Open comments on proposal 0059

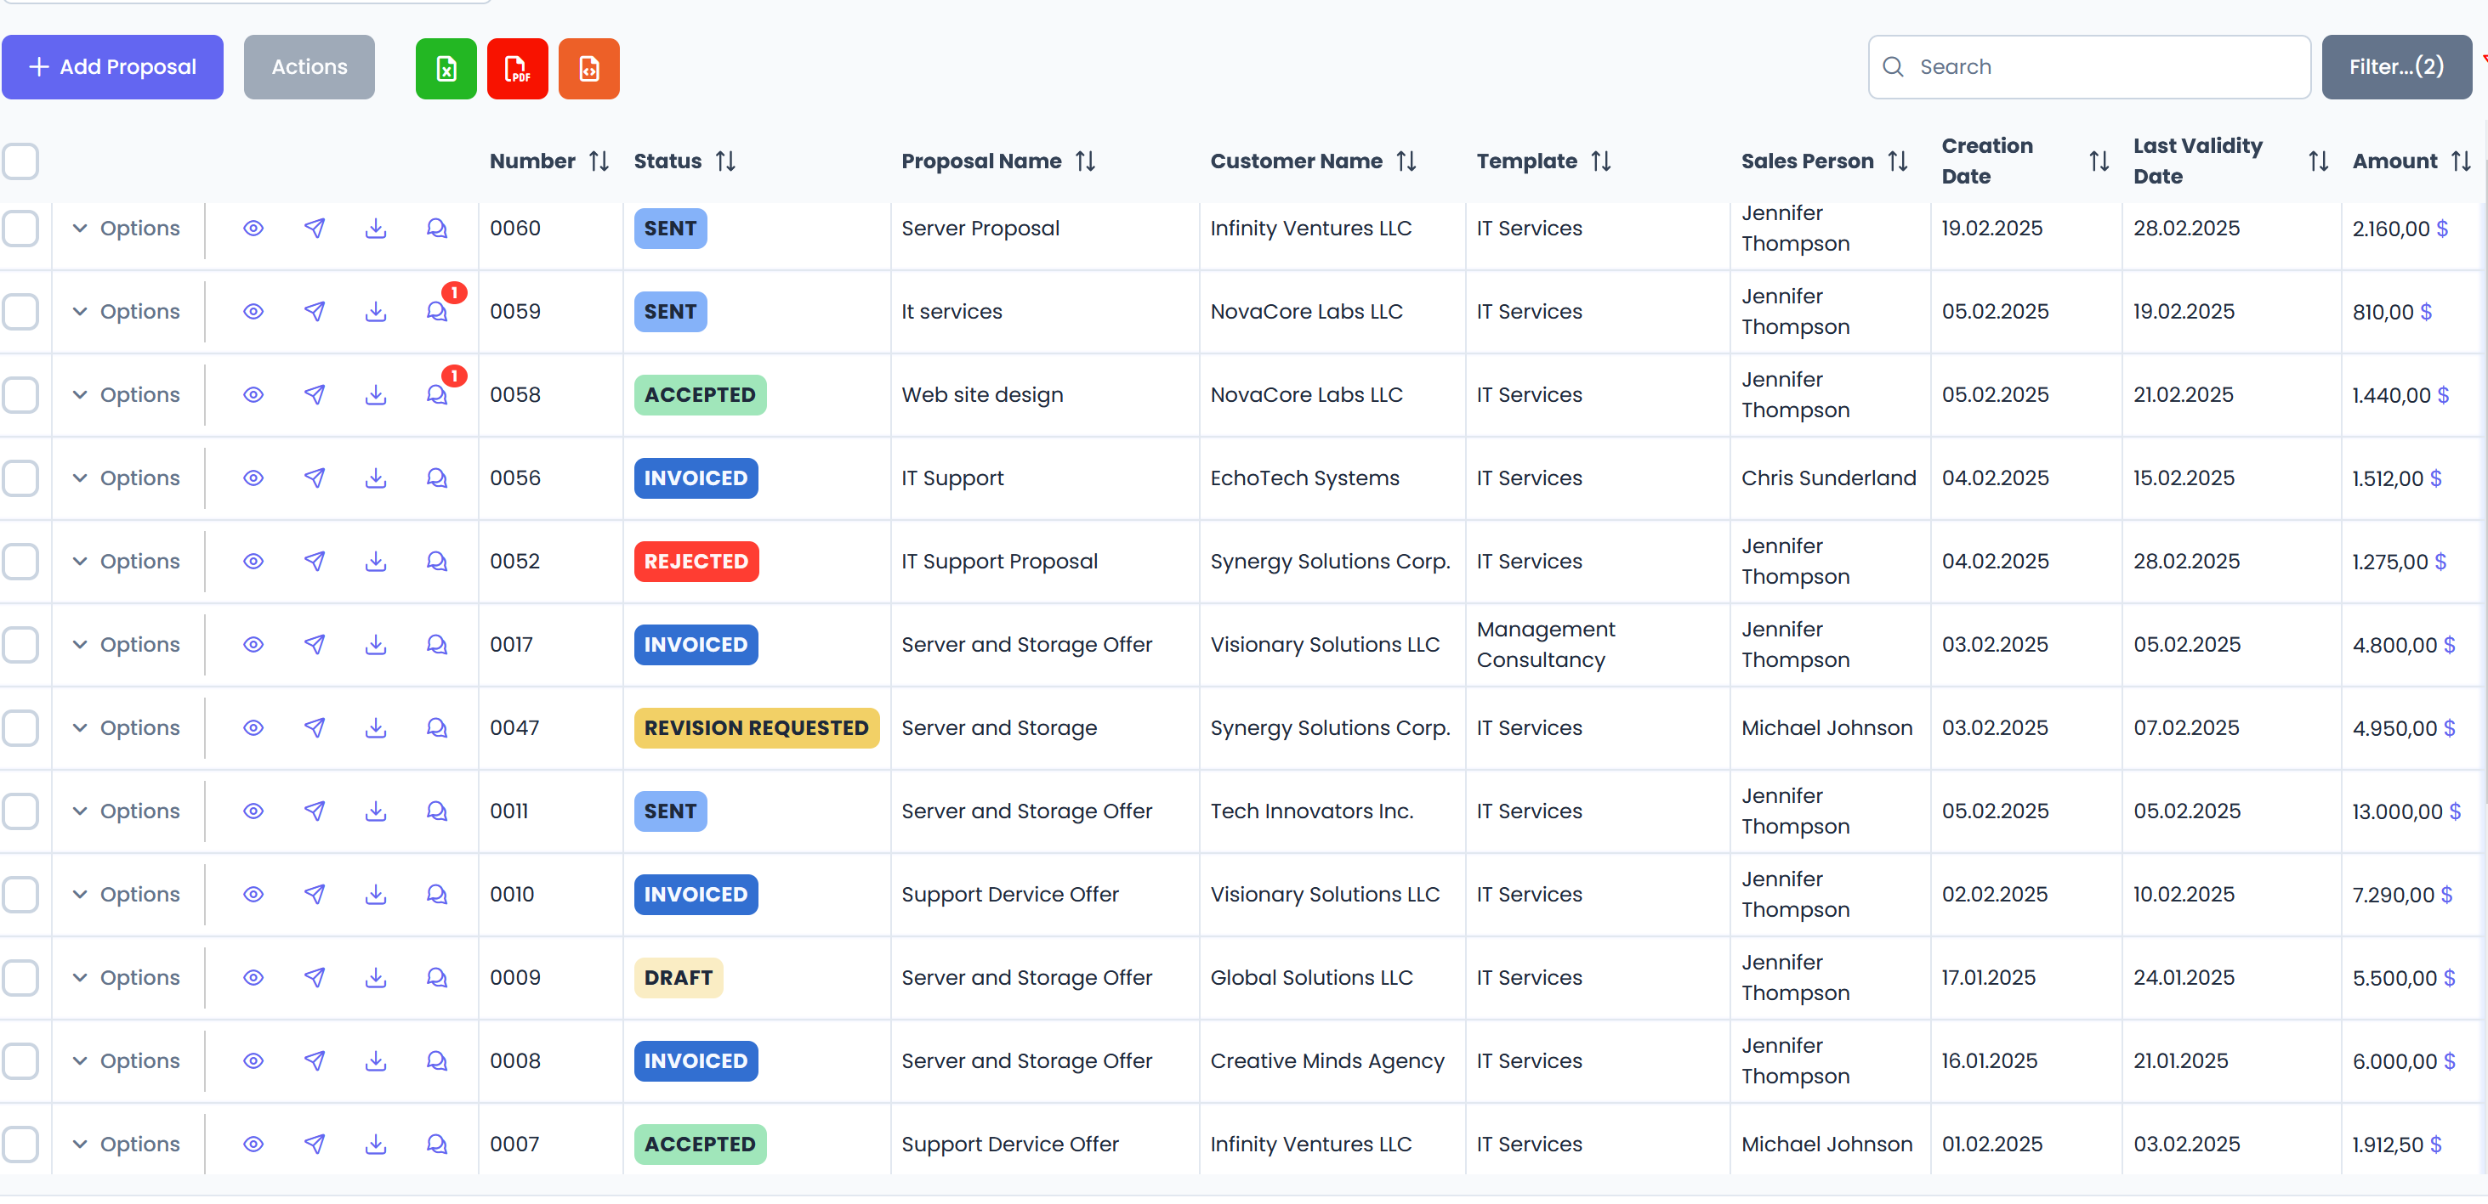point(438,312)
